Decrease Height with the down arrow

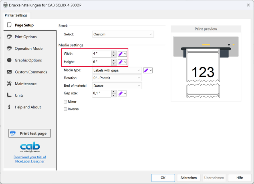coord(114,64)
